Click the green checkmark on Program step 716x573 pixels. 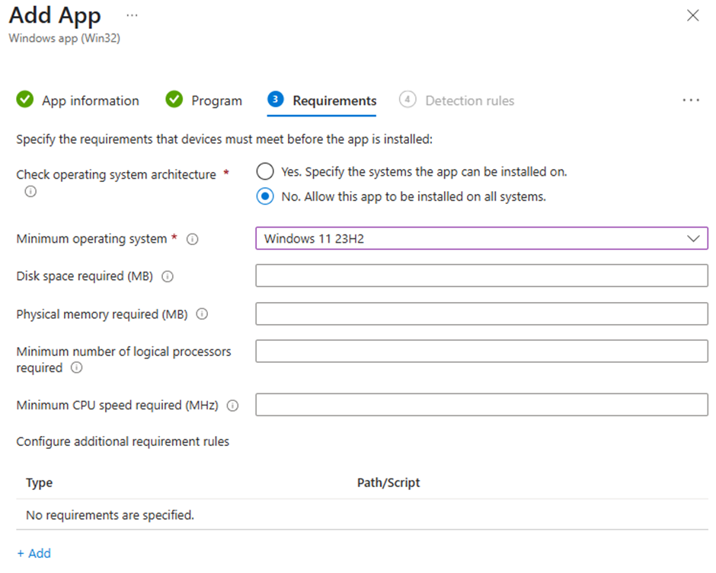coord(173,100)
